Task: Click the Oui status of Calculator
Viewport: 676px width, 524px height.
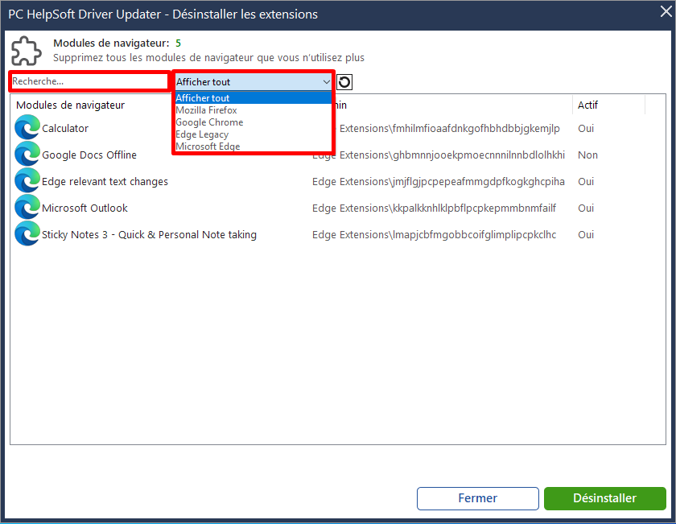Action: [x=586, y=128]
